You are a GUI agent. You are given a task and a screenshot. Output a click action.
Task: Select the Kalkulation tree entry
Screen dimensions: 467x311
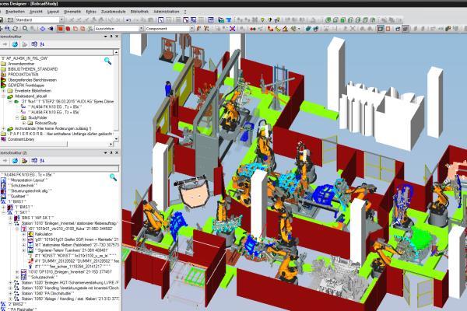44,234
